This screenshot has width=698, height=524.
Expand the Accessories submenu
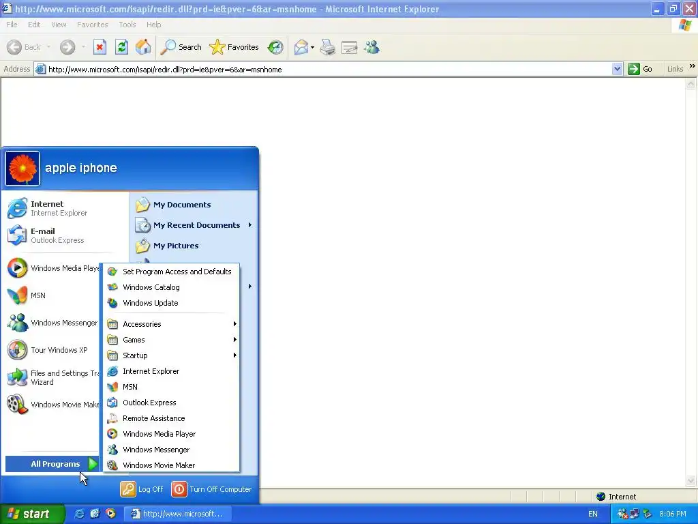click(x=171, y=324)
